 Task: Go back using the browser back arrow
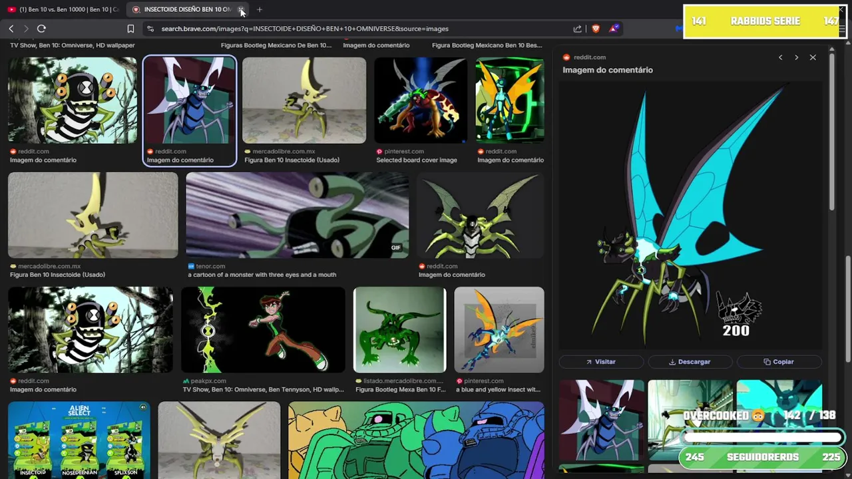coord(11,29)
